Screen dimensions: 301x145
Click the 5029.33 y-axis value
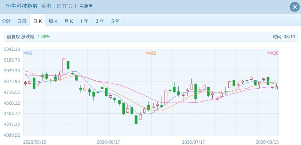(x=12, y=71)
